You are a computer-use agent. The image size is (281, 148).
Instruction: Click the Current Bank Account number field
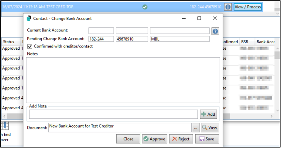[x=132, y=31]
